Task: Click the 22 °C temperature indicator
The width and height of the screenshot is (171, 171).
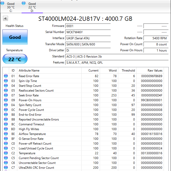Action: pos(15,59)
